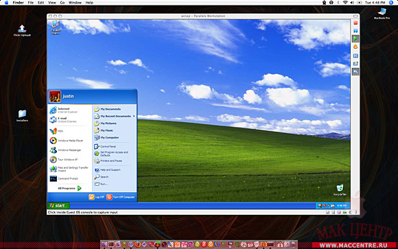This screenshot has width=398, height=249.
Task: Expand All Programs green arrow
Action: (80, 189)
